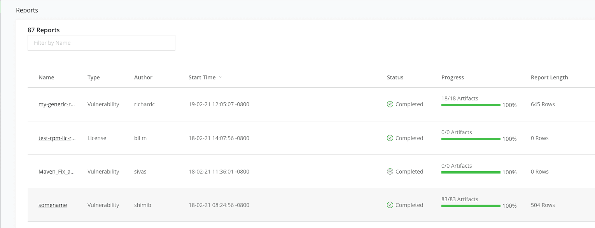Click the 18/18 Artifacts progress bar
This screenshot has height=228, width=595.
coord(471,105)
